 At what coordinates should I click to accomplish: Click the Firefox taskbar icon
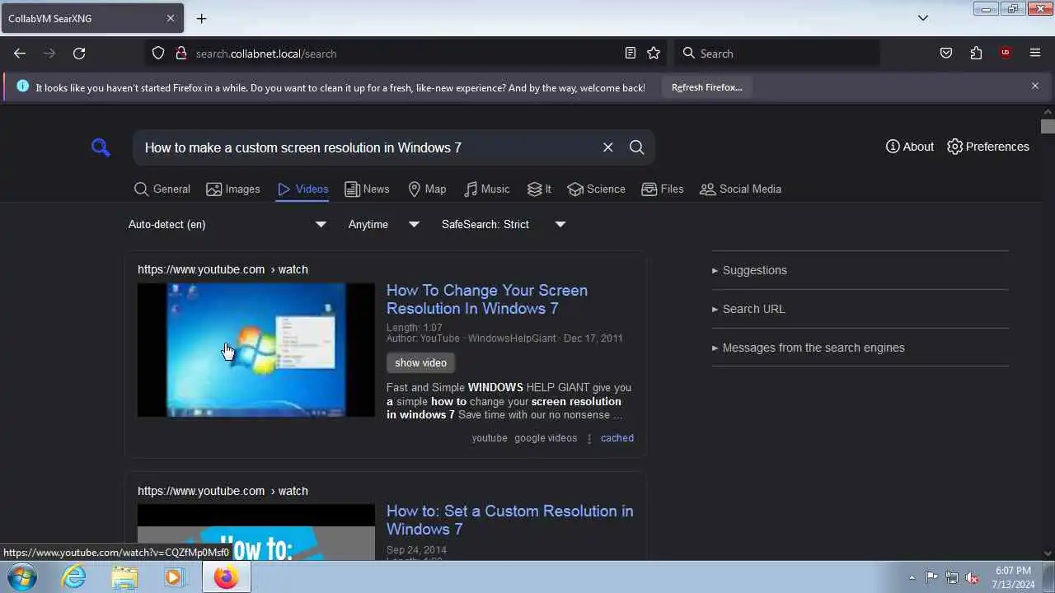pyautogui.click(x=226, y=577)
